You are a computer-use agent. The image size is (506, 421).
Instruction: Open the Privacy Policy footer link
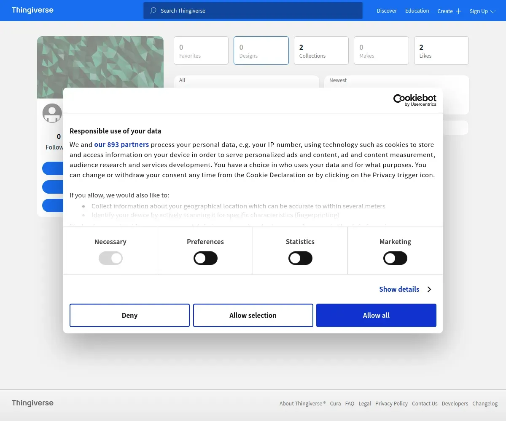tap(391, 403)
